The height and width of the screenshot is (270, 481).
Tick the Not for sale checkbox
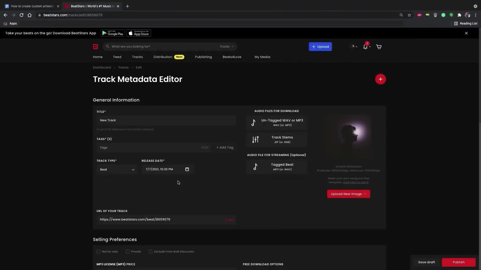pos(98,252)
